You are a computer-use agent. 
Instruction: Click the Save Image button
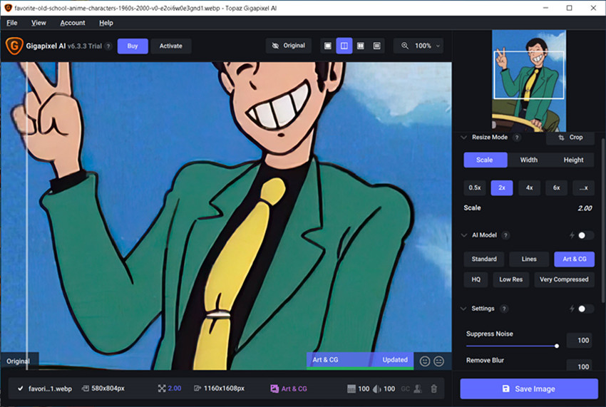click(x=529, y=389)
